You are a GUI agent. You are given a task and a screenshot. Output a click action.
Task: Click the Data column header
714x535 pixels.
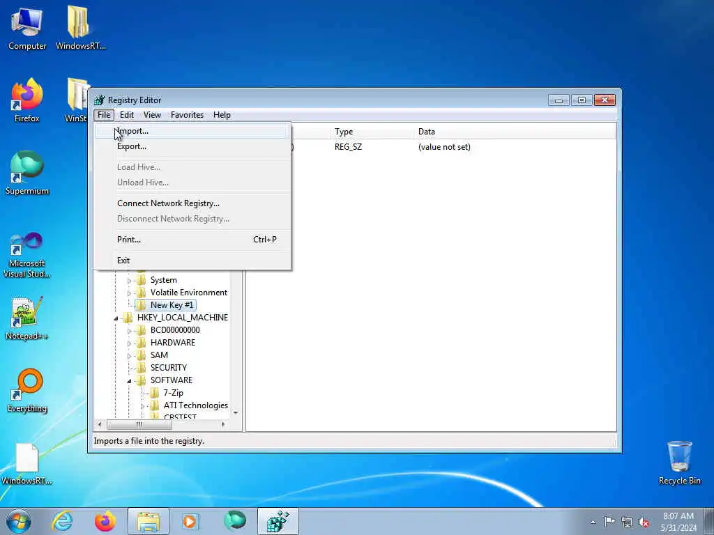pos(515,132)
